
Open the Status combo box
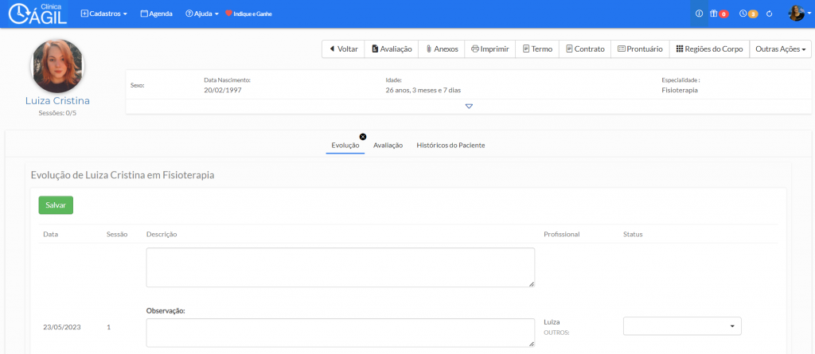click(681, 326)
